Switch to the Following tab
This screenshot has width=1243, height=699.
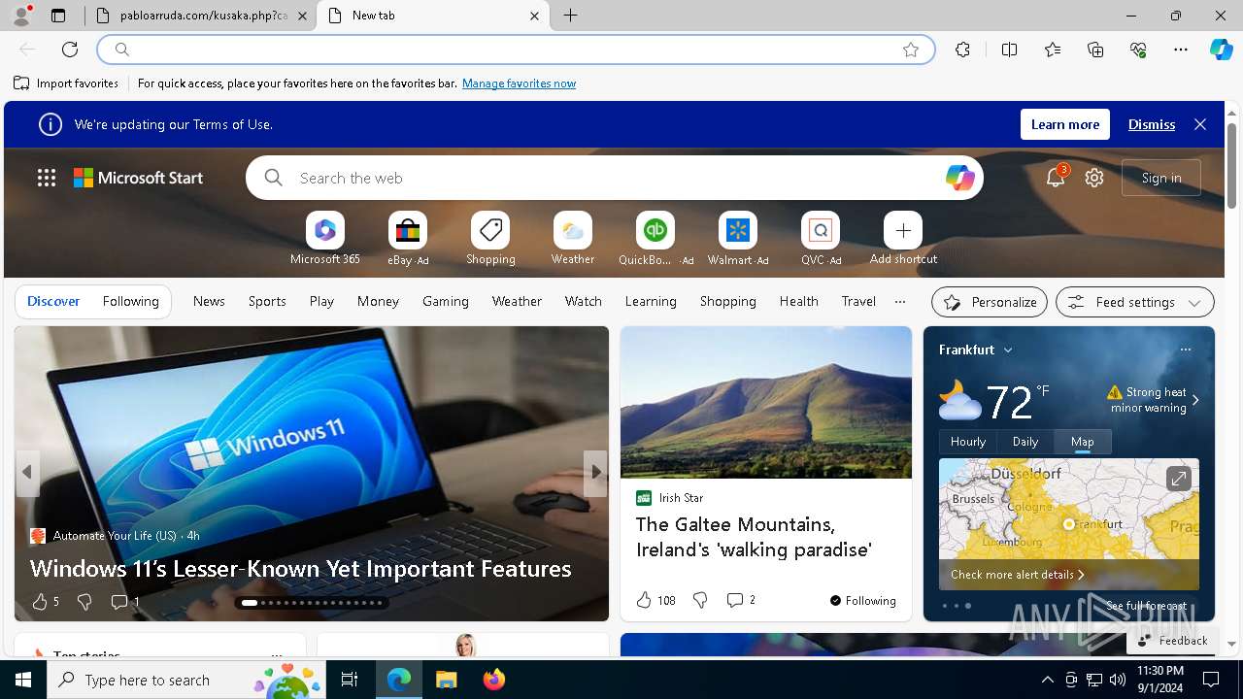tap(130, 301)
